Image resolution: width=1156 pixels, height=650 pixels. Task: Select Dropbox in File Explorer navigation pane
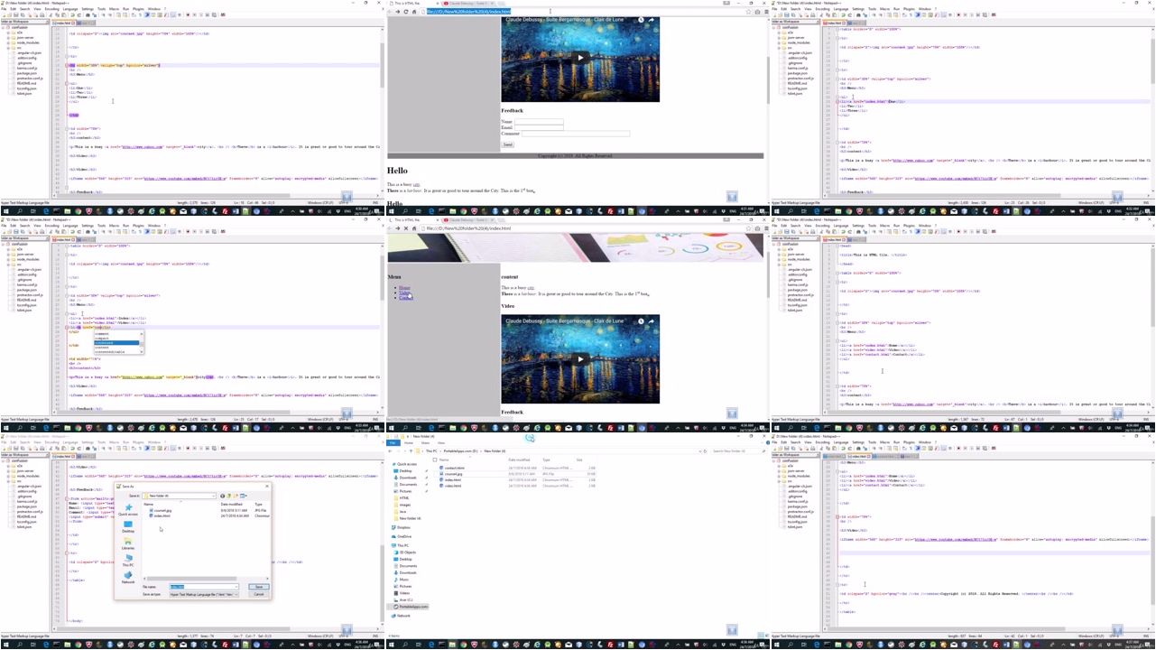click(403, 527)
